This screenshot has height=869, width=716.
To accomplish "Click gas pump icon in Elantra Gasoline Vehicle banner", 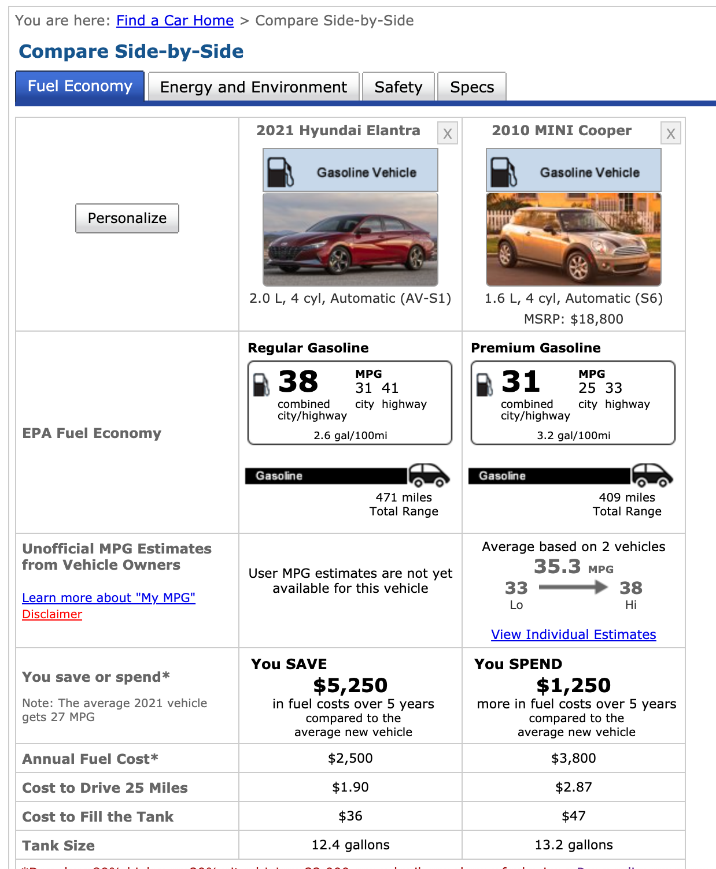I will (x=281, y=172).
